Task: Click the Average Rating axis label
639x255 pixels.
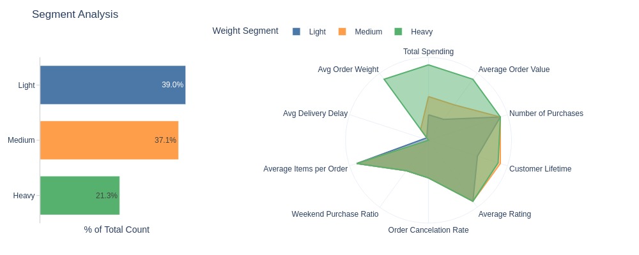Action: point(505,214)
